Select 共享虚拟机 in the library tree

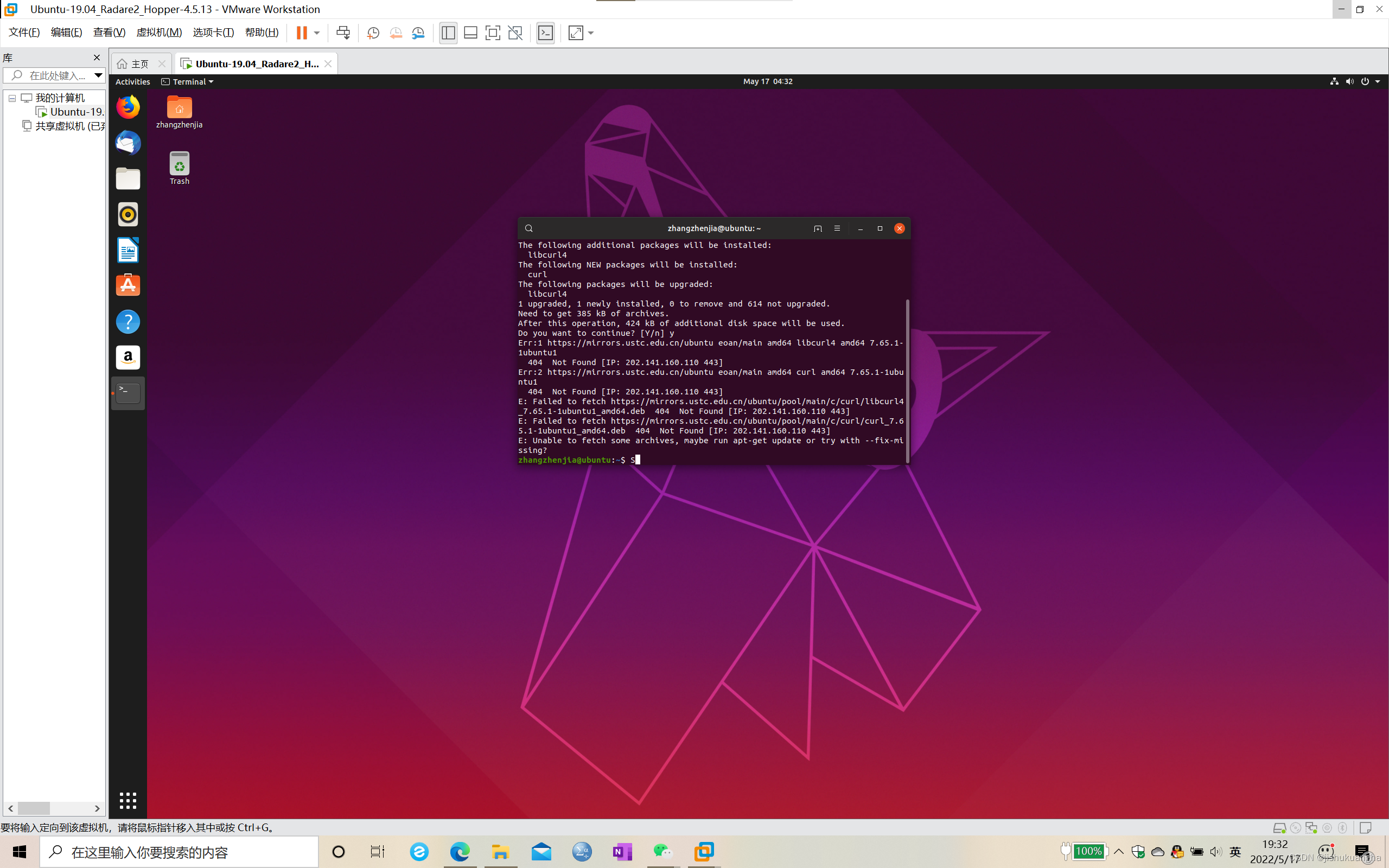[63, 126]
